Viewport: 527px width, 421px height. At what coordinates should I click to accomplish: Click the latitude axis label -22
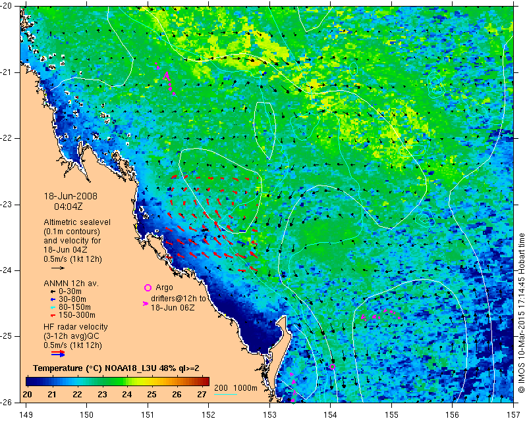click(7, 138)
